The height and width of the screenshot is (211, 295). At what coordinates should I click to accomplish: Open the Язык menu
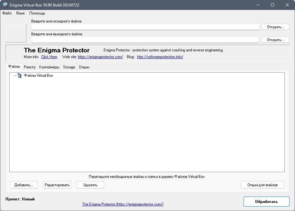[x=20, y=13]
